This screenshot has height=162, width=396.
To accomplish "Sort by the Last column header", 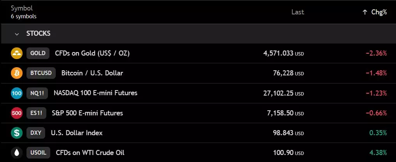I will pyautogui.click(x=297, y=12).
